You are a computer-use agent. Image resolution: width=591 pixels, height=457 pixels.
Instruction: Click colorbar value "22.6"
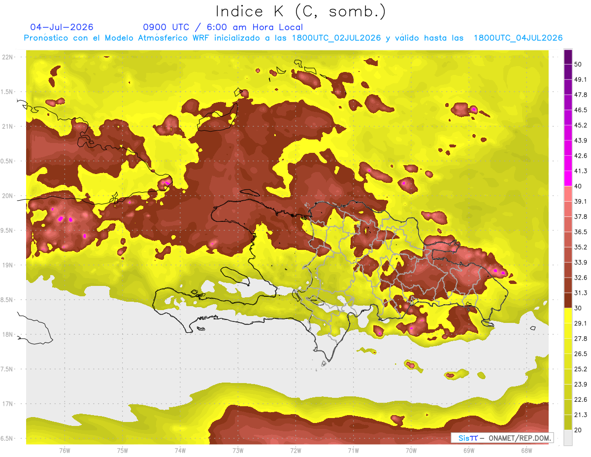click(580, 399)
